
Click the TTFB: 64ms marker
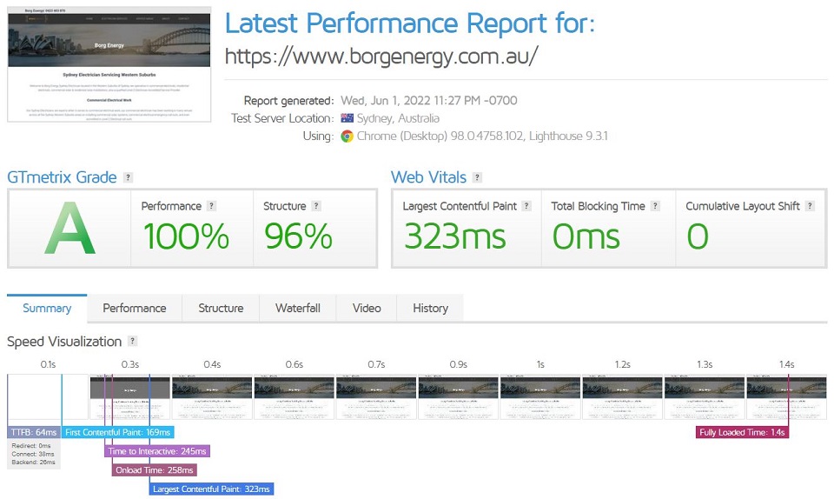point(34,432)
